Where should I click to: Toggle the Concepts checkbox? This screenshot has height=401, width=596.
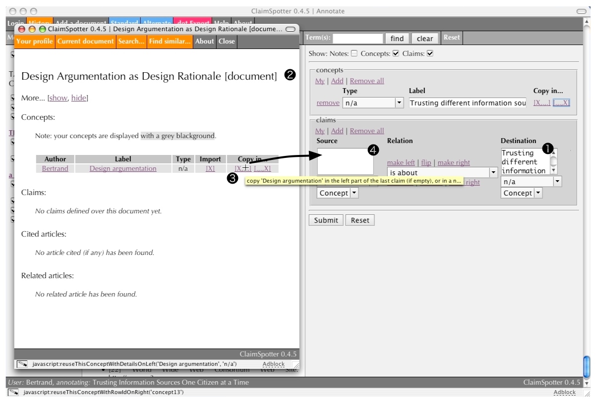pos(396,53)
